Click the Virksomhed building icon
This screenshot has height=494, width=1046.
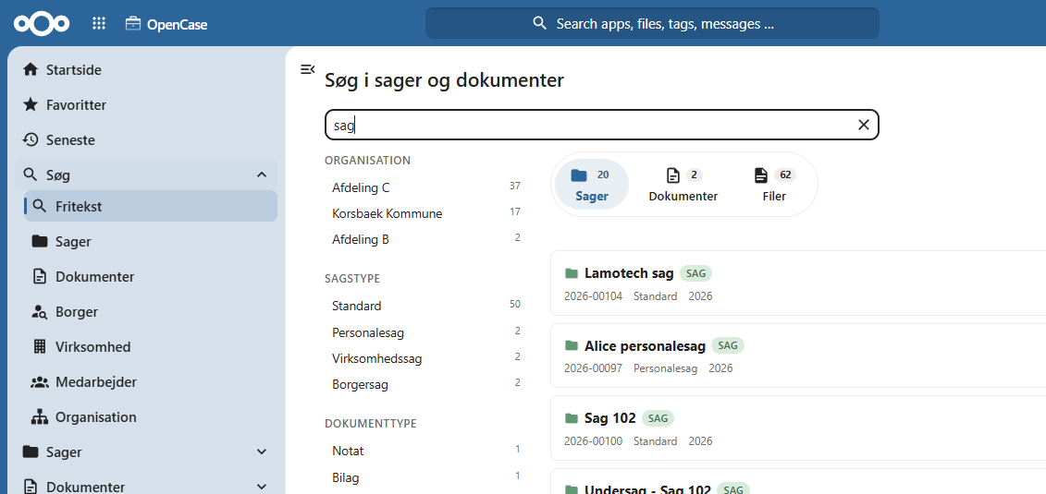tap(40, 347)
